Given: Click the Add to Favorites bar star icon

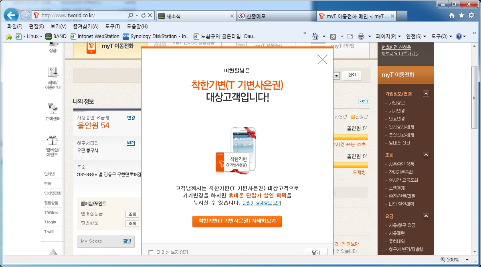Looking at the screenshot, I should [x=8, y=36].
